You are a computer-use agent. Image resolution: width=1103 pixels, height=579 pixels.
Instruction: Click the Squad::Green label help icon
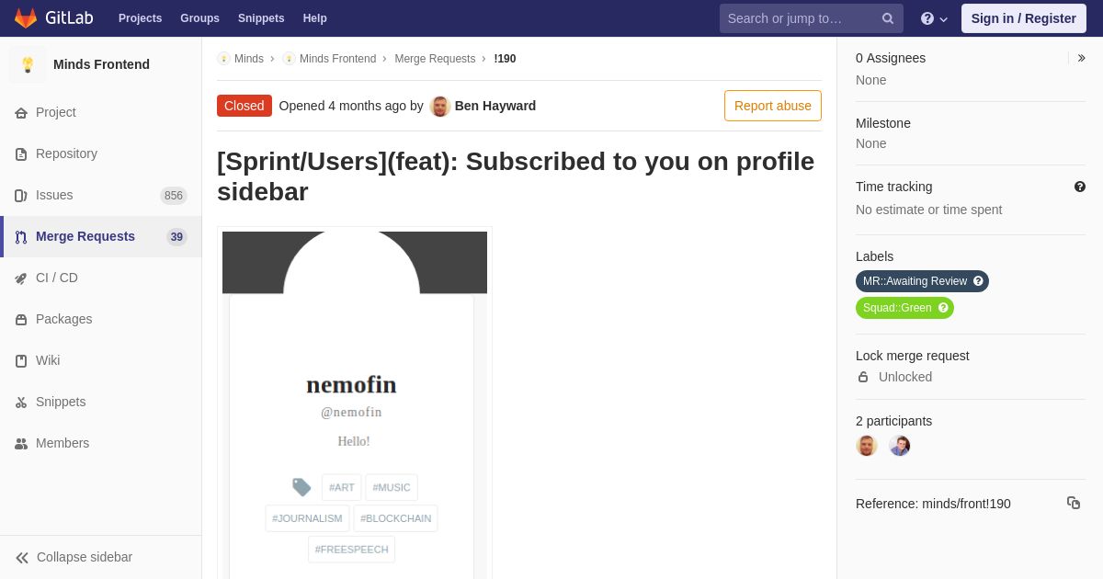coord(943,308)
